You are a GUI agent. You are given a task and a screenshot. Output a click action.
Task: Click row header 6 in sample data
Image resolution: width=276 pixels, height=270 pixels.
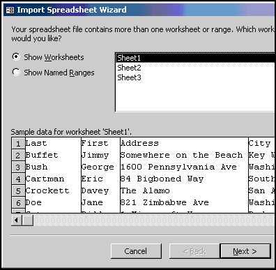tap(18, 203)
